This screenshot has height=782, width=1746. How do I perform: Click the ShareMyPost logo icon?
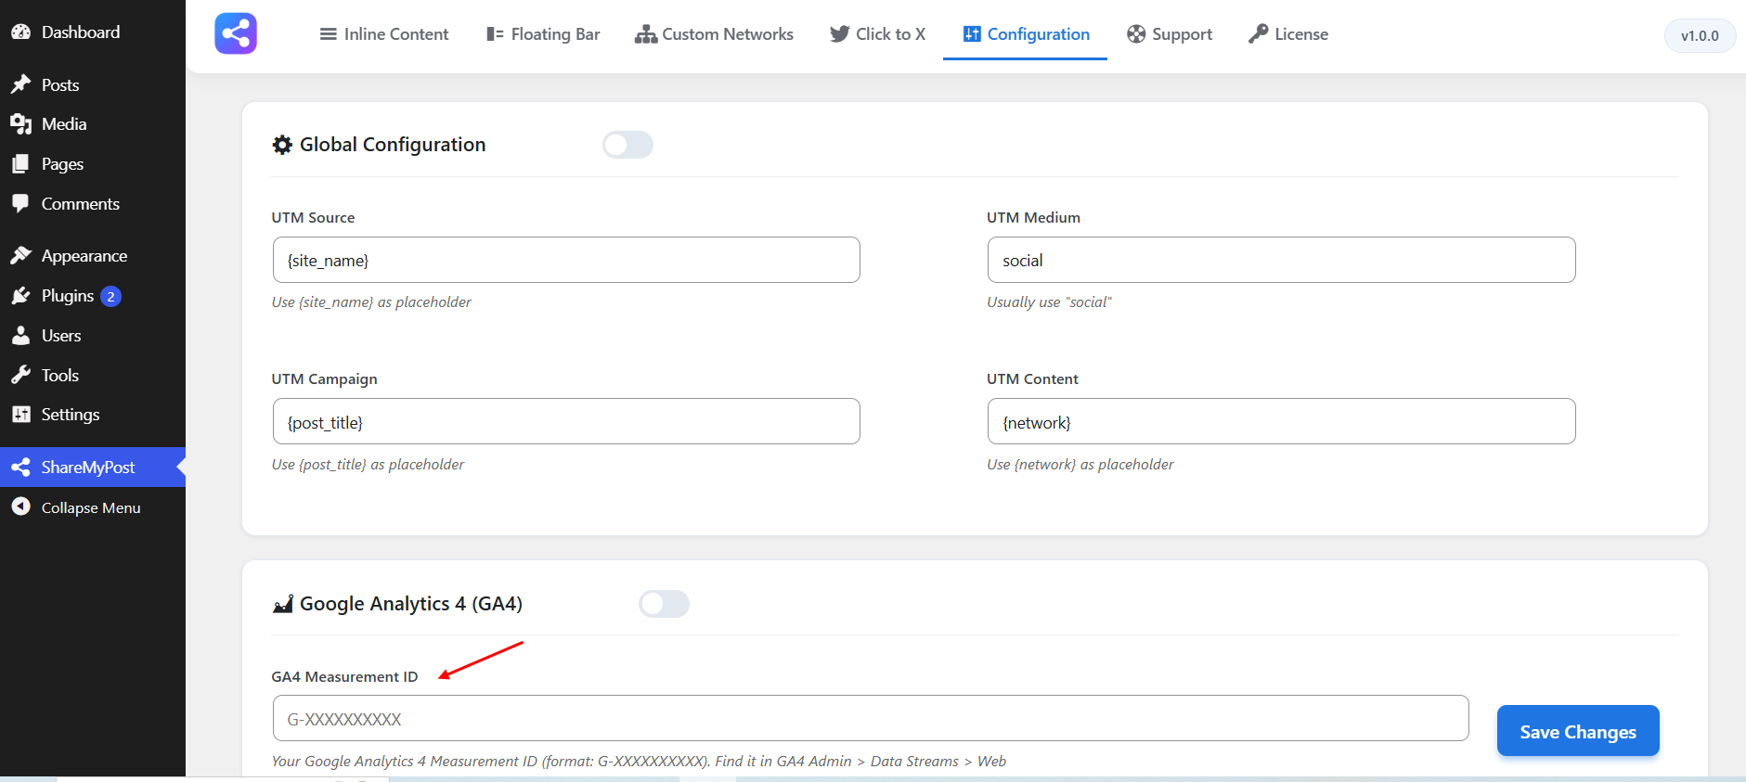click(236, 33)
